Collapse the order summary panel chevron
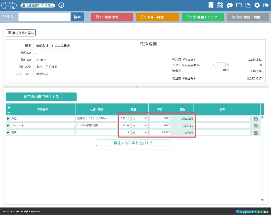271x215 pixels. click(137, 87)
